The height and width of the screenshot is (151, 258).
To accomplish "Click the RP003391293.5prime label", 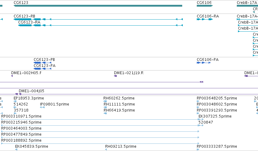I will pyautogui.click(x=217, y=110).
